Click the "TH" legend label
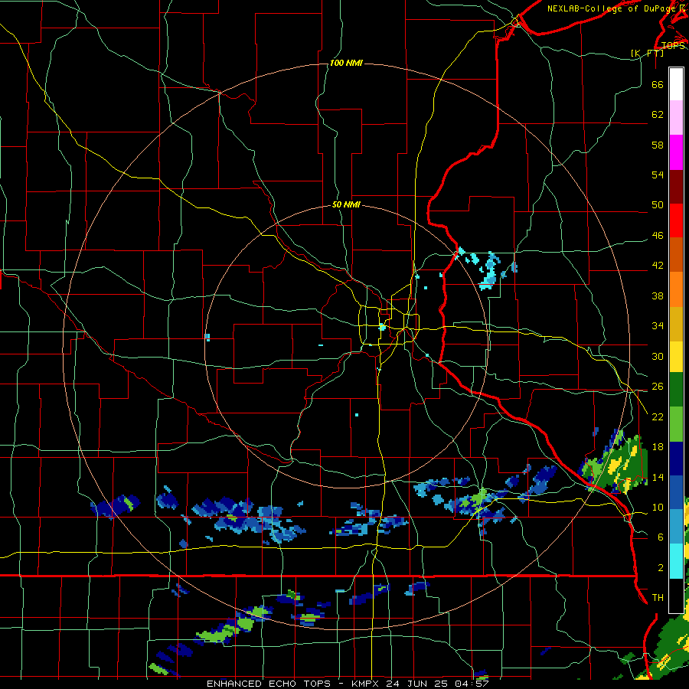 pyautogui.click(x=658, y=598)
